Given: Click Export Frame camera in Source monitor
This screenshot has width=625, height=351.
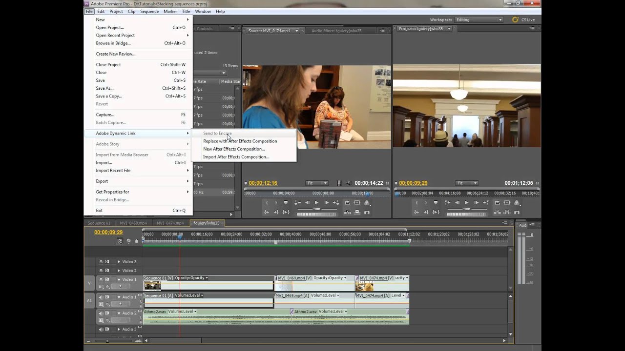Looking at the screenshot, I should point(367,212).
